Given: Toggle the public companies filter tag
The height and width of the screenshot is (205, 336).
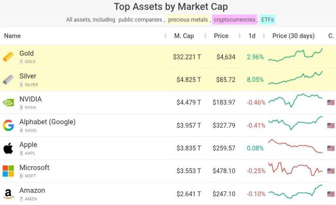Looking at the screenshot, I should (x=140, y=20).
